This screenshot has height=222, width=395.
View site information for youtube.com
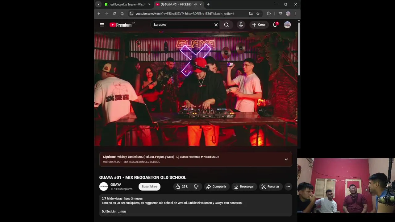(x=131, y=14)
